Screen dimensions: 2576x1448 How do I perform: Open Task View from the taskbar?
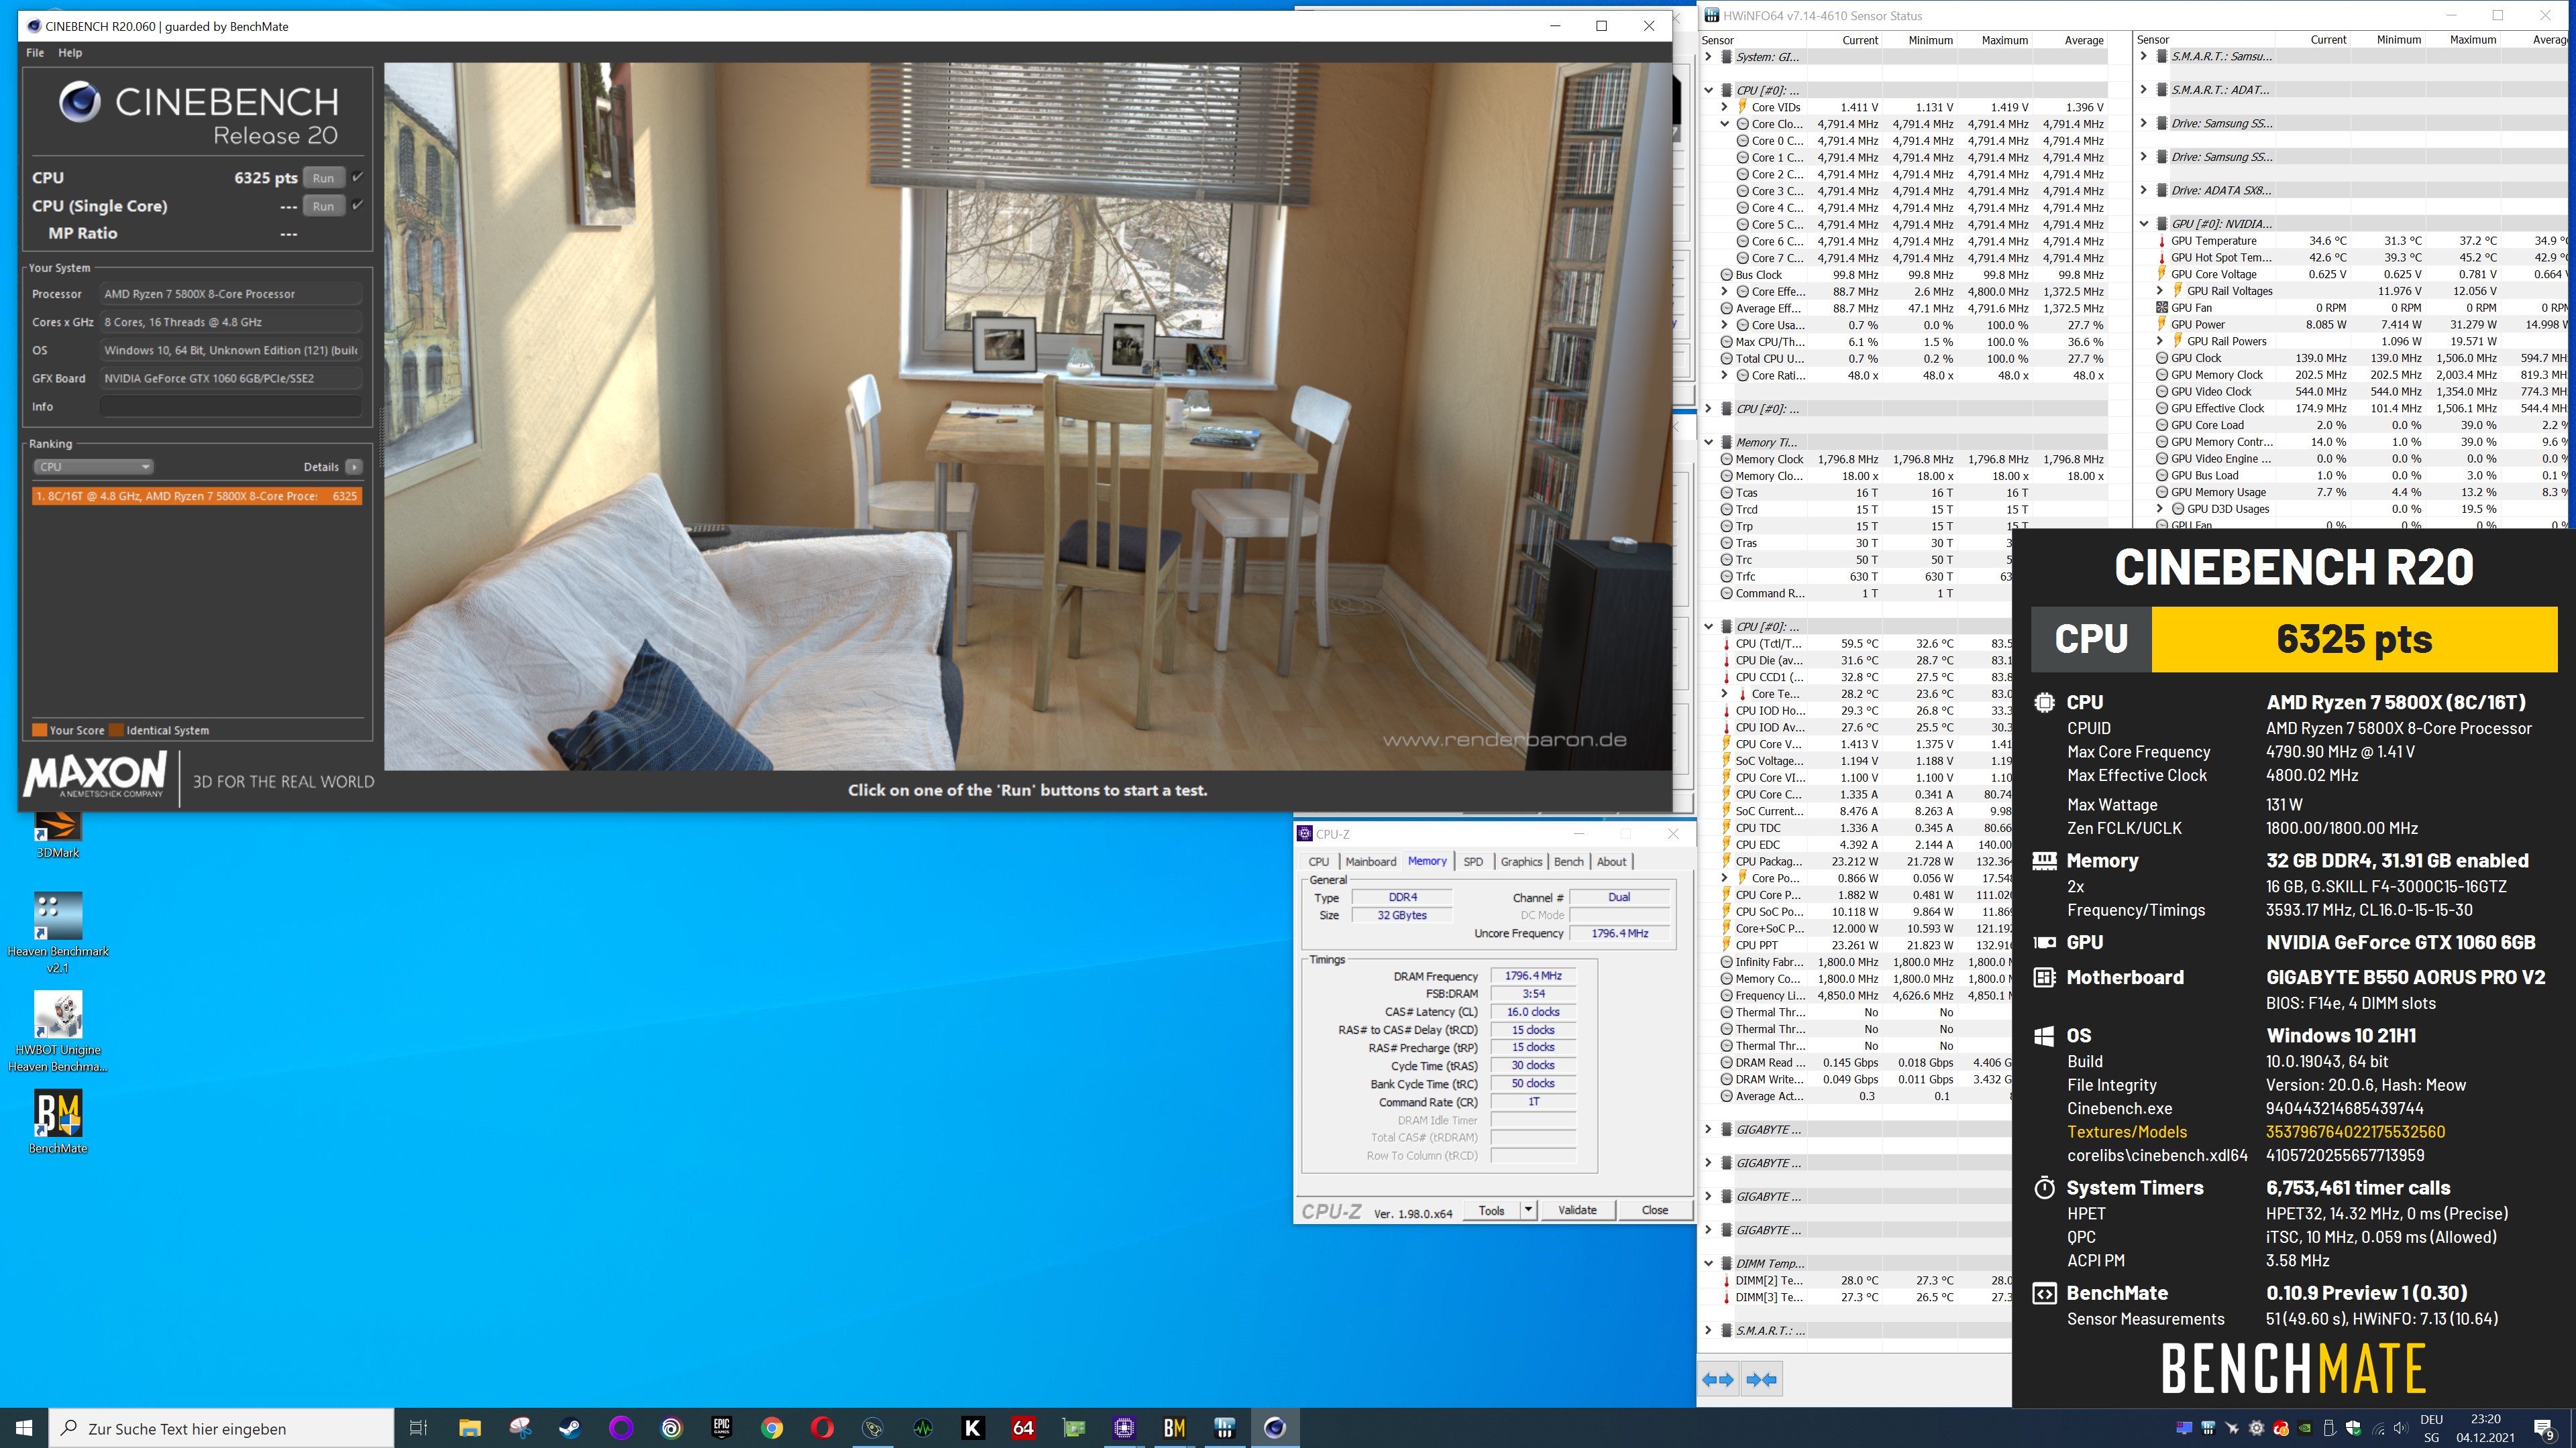[x=419, y=1428]
